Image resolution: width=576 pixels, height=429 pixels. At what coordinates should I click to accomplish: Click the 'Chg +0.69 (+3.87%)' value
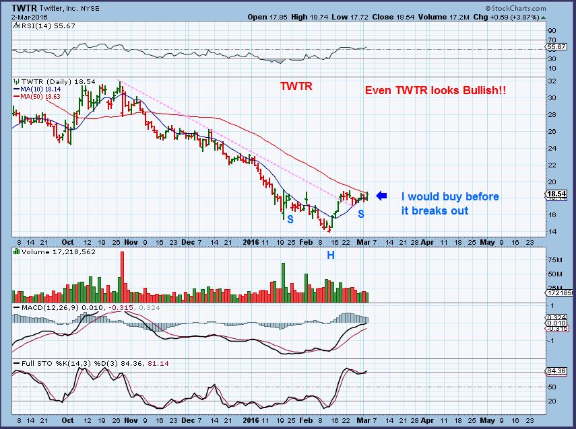[x=506, y=17]
